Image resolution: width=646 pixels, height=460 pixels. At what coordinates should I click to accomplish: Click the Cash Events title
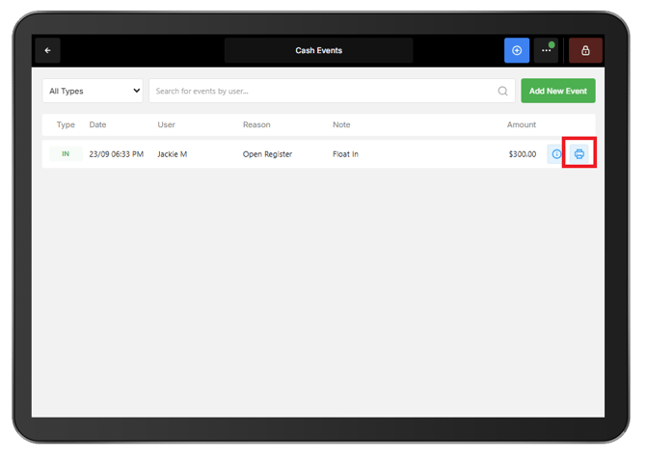tap(318, 50)
